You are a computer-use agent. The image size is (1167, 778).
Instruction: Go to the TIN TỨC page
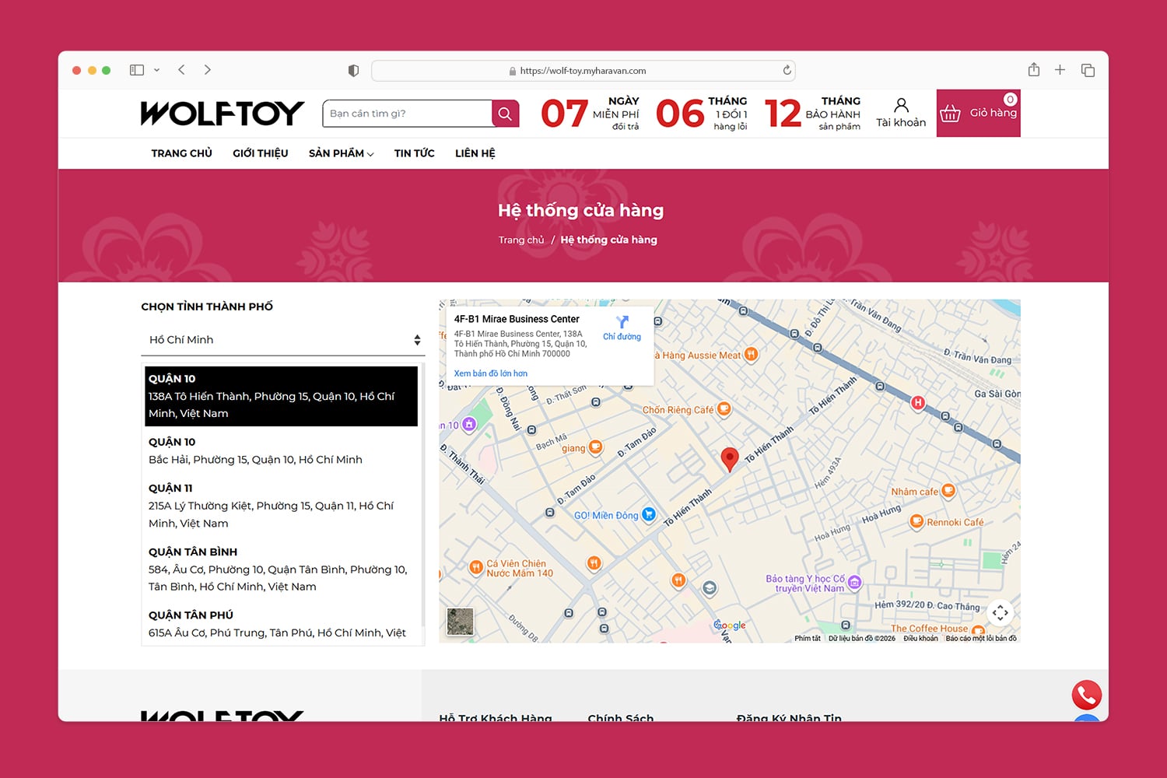[x=414, y=153]
